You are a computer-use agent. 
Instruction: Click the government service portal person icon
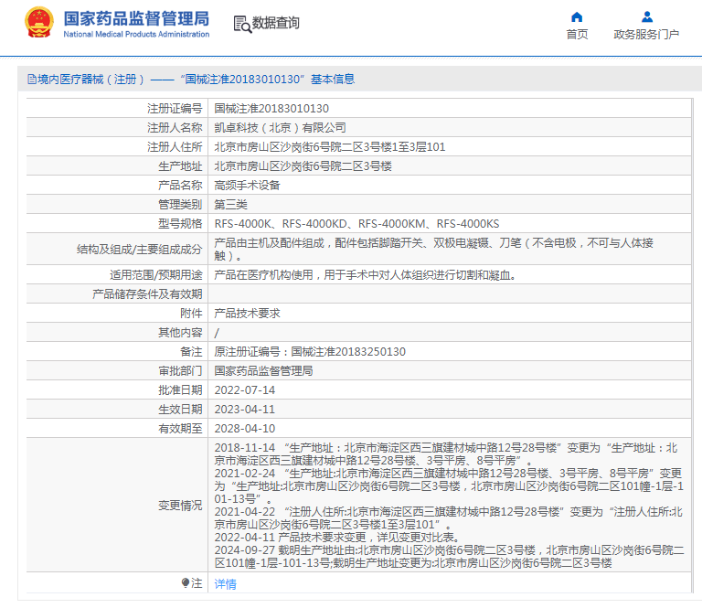point(646,17)
